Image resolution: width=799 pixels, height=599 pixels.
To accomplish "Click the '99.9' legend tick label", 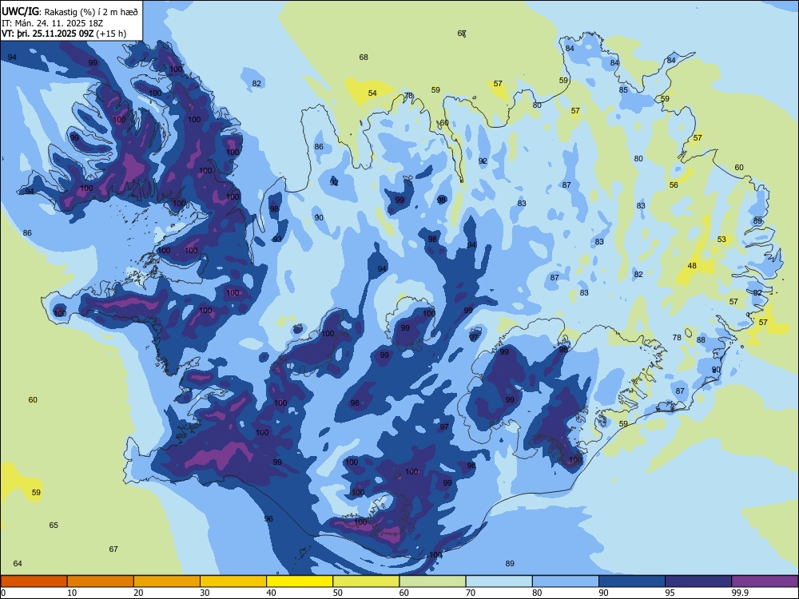I will click(x=739, y=593).
